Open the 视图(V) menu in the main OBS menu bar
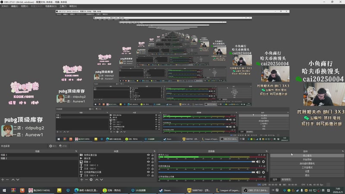Screen dimensions: 345x194 coord(25,6)
